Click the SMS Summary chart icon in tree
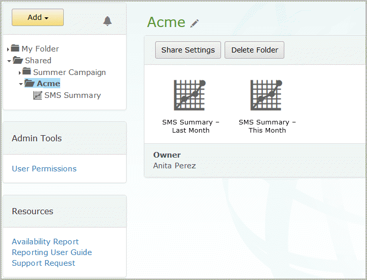Viewport: 367px width, 280px height. 37,95
